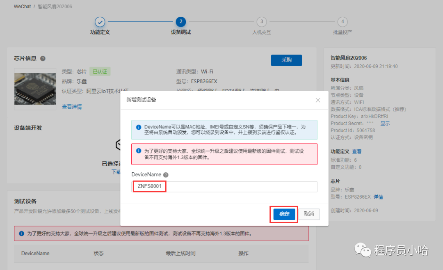Viewport: 443px width, 270px height.
Task: Click the 取消 cancel button
Action: tap(309, 214)
